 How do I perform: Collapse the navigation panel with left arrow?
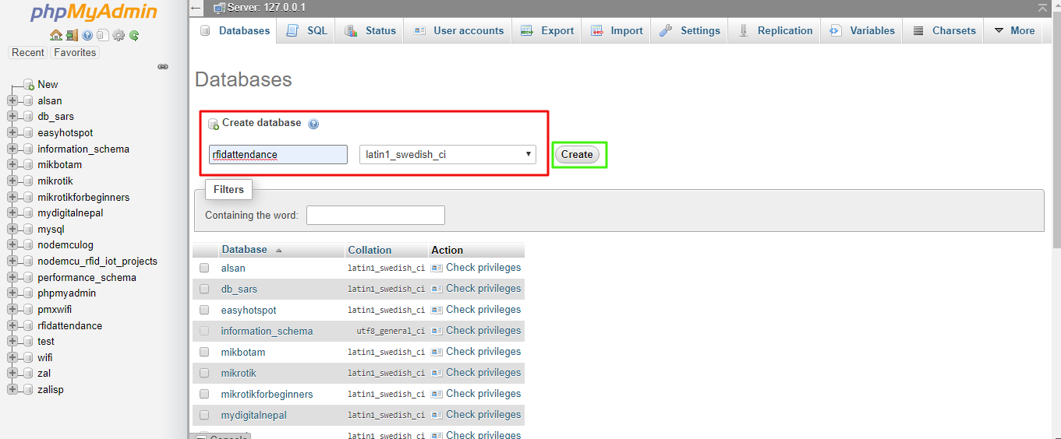click(196, 8)
